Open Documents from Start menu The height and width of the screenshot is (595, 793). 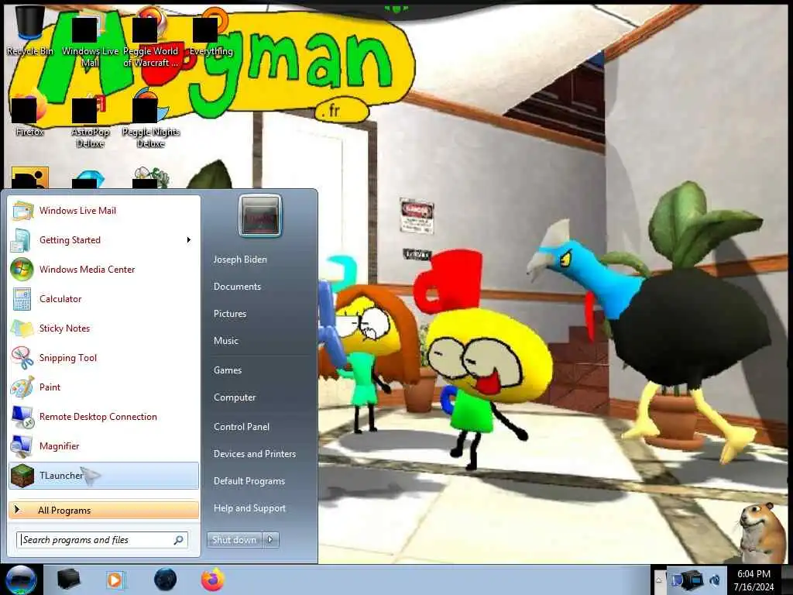pyautogui.click(x=237, y=287)
